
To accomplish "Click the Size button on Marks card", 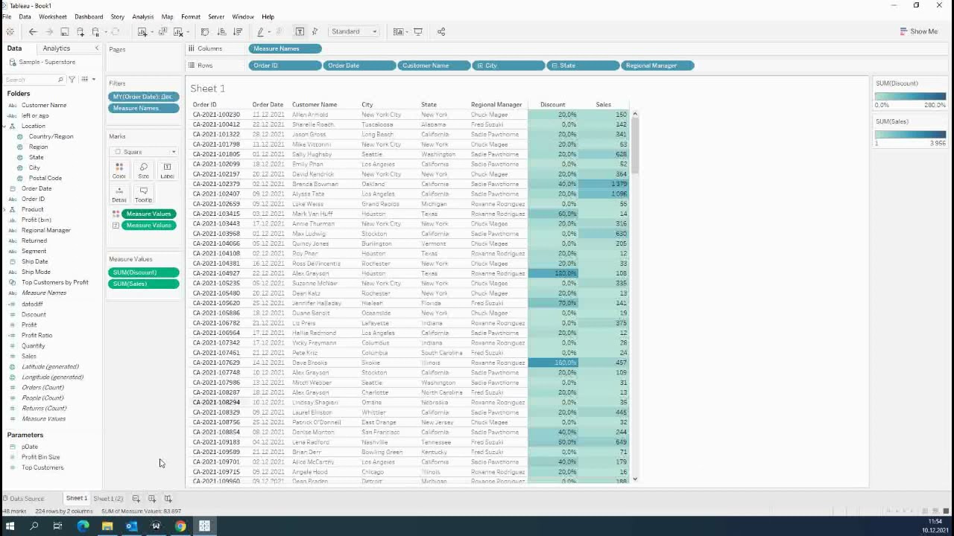I will tap(143, 170).
